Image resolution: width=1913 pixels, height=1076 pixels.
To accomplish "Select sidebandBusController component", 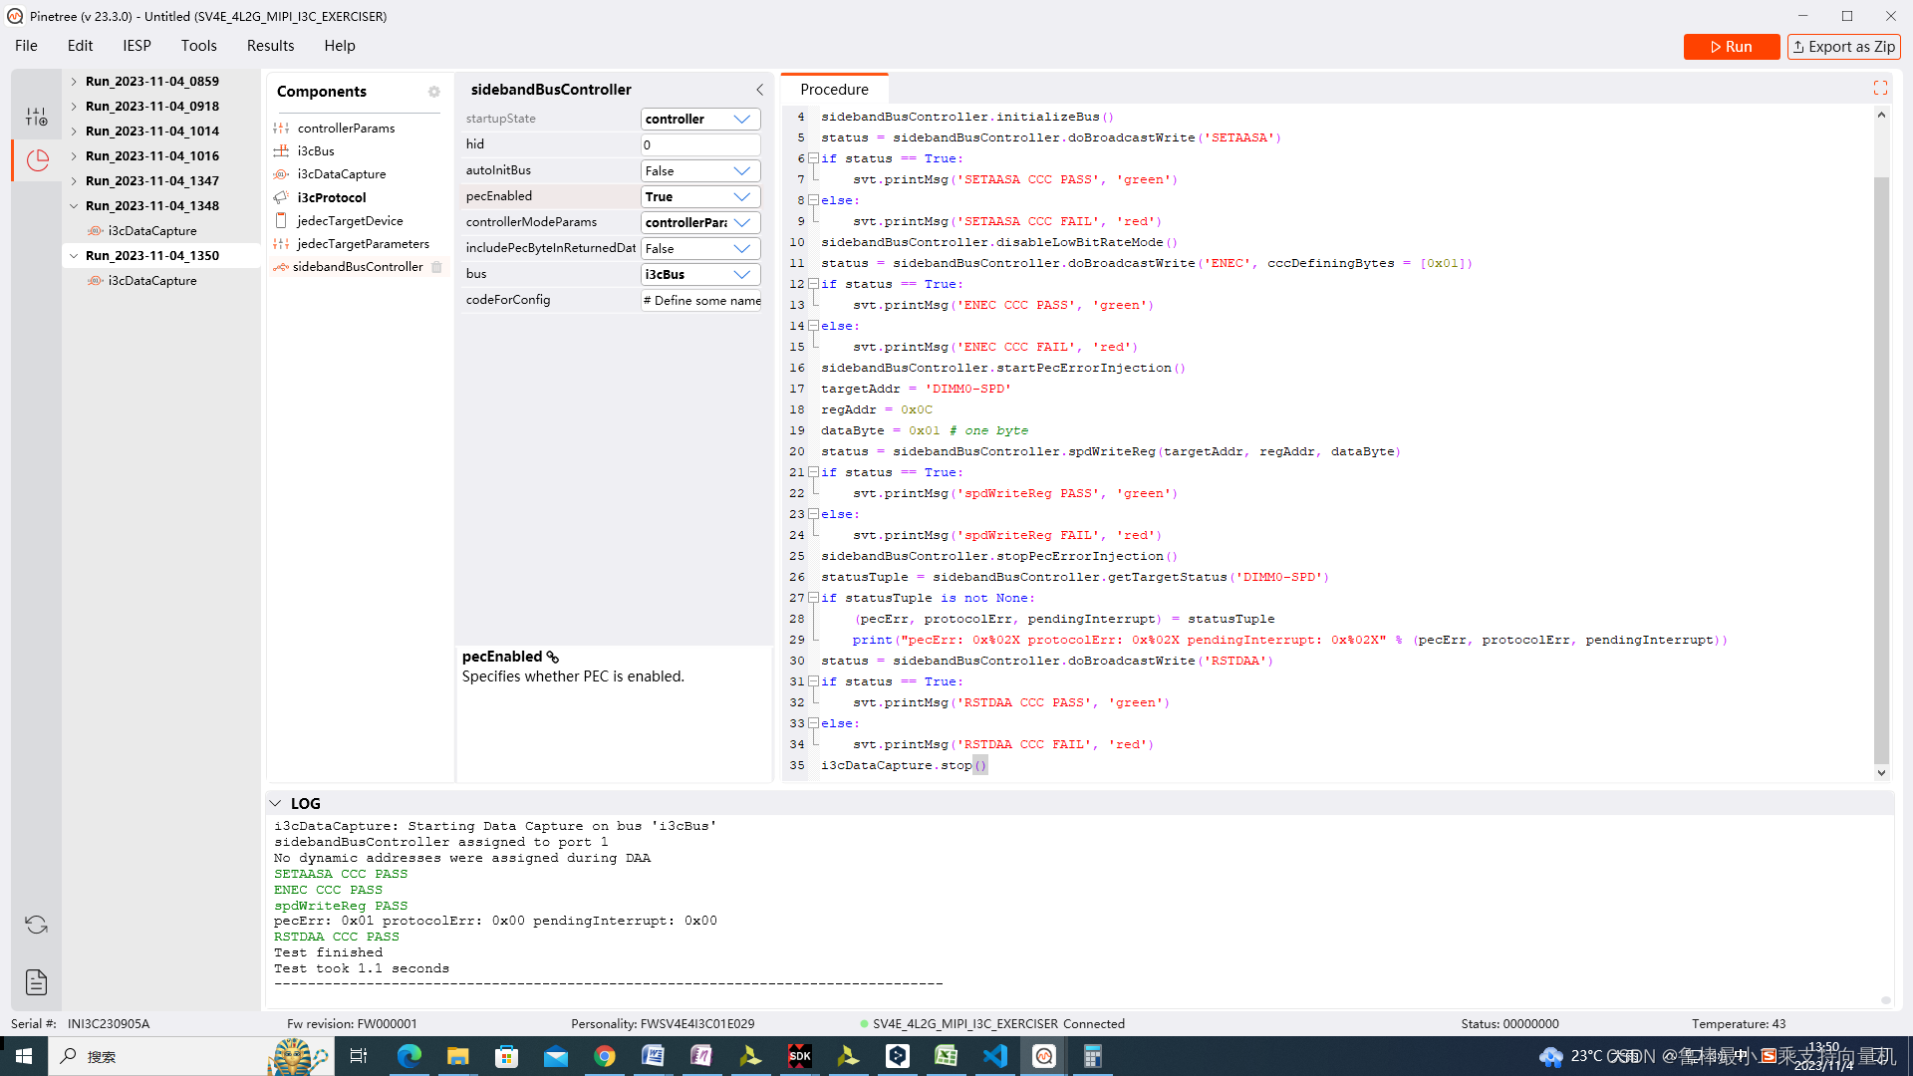I will tap(358, 266).
